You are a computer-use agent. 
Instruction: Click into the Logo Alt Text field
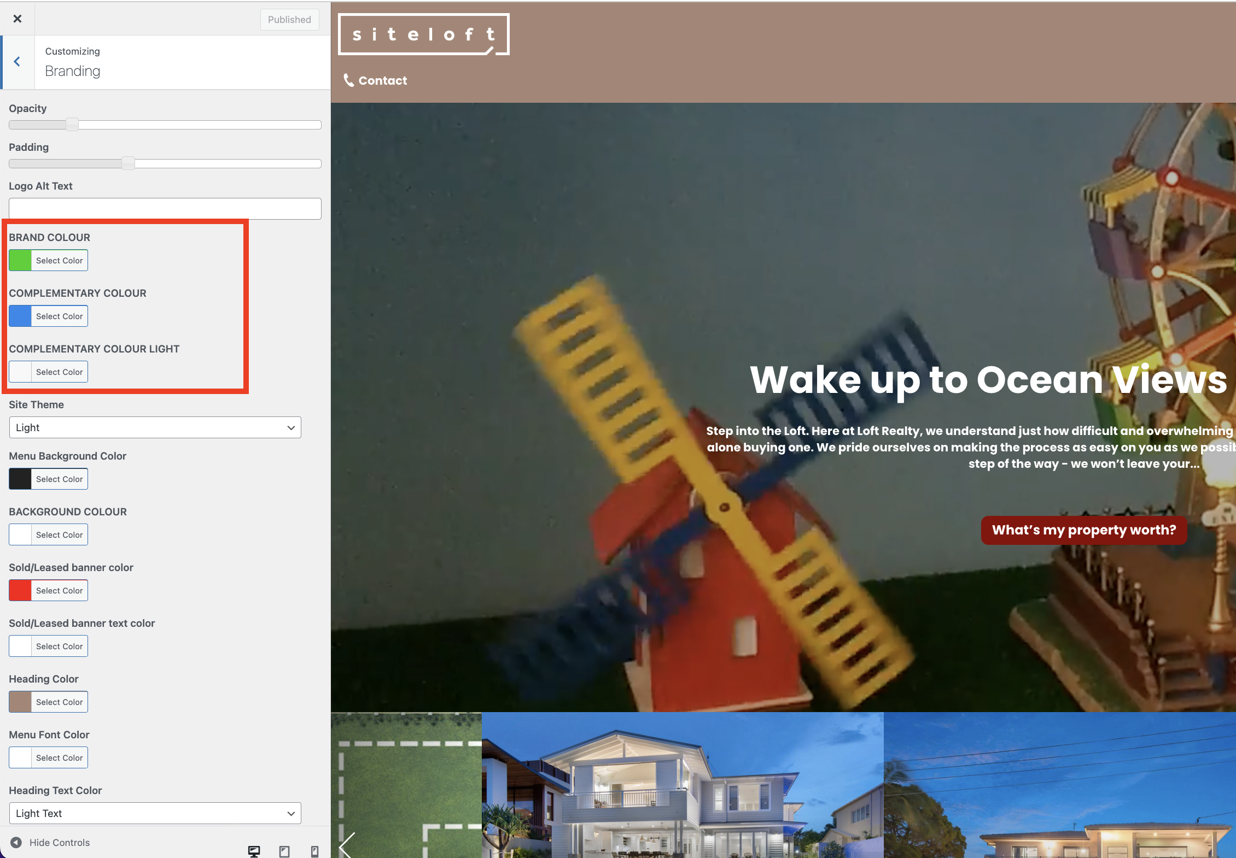165,209
